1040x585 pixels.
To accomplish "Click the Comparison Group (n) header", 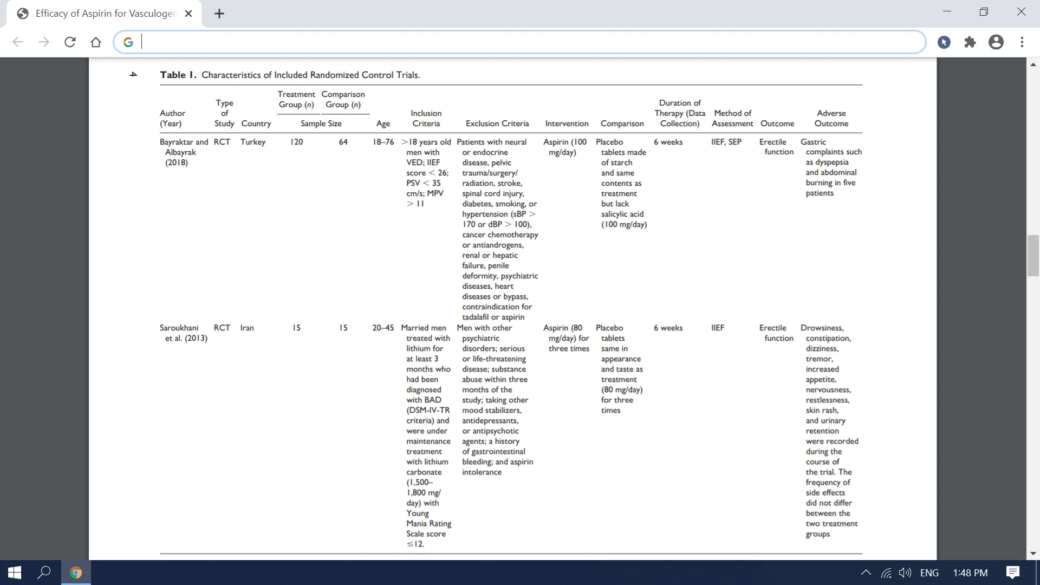I will [343, 99].
